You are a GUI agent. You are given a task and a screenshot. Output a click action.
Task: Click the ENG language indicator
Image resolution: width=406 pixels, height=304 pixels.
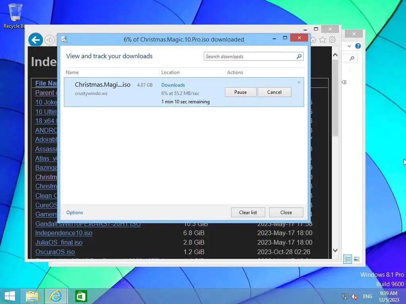tap(368, 296)
